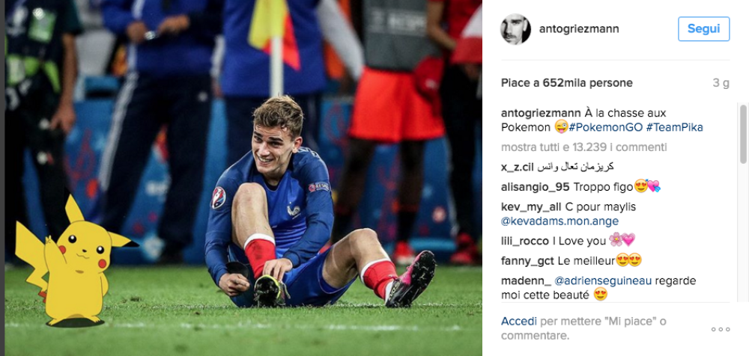Click the 3 g post timestamp
Viewport: 749px width, 356px height.
tap(721, 83)
